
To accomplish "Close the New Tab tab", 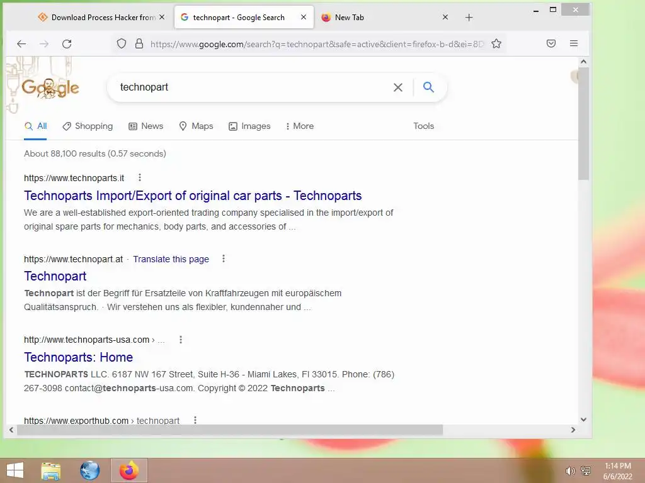I will [445, 17].
